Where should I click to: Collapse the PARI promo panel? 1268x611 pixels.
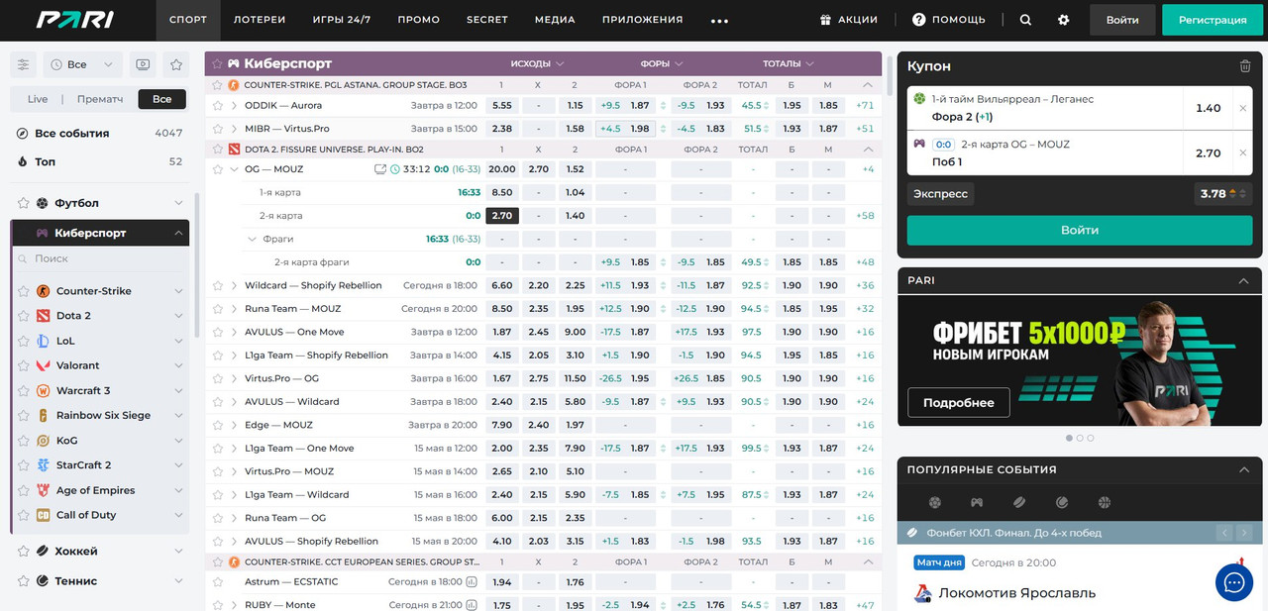1244,281
